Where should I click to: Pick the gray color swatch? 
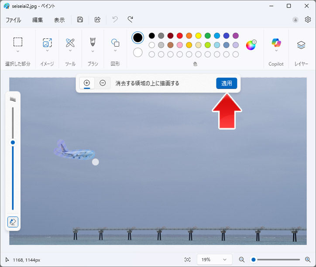(161, 36)
